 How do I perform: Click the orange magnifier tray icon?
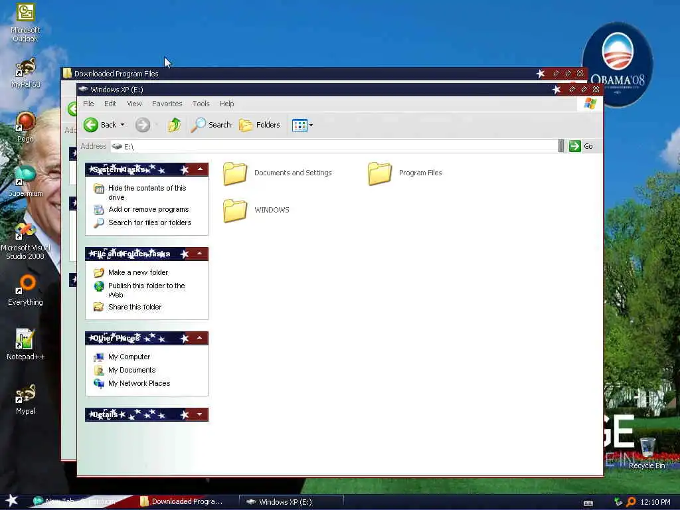(631, 502)
